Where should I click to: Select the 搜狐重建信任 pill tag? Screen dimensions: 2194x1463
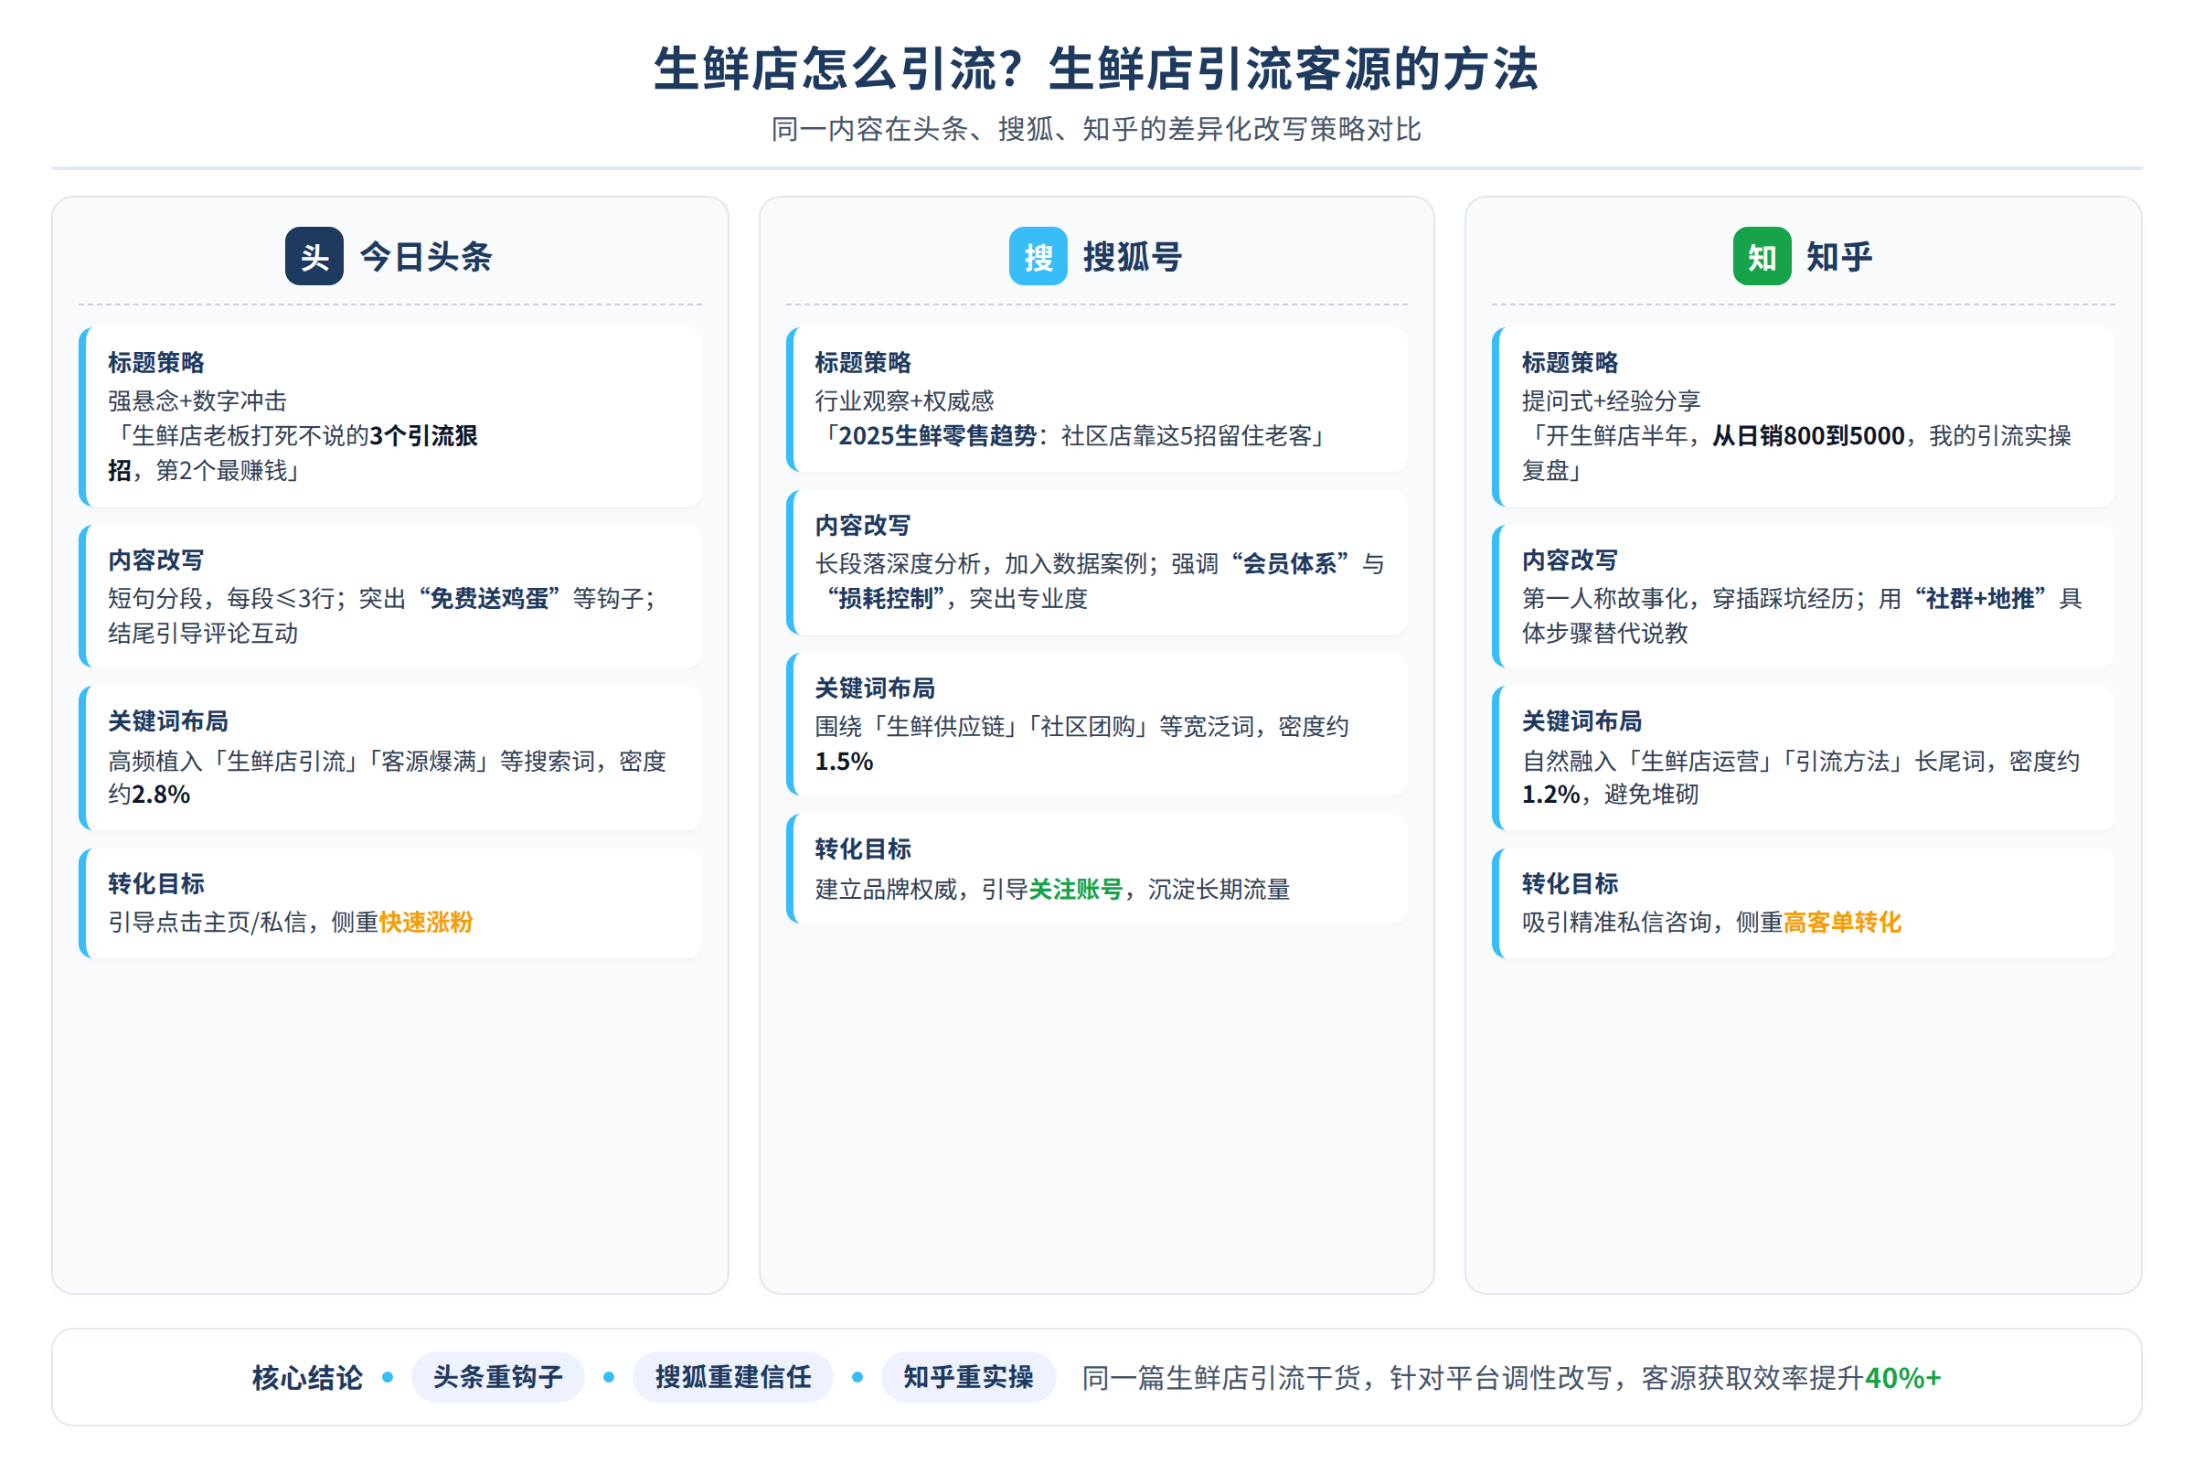(733, 1376)
